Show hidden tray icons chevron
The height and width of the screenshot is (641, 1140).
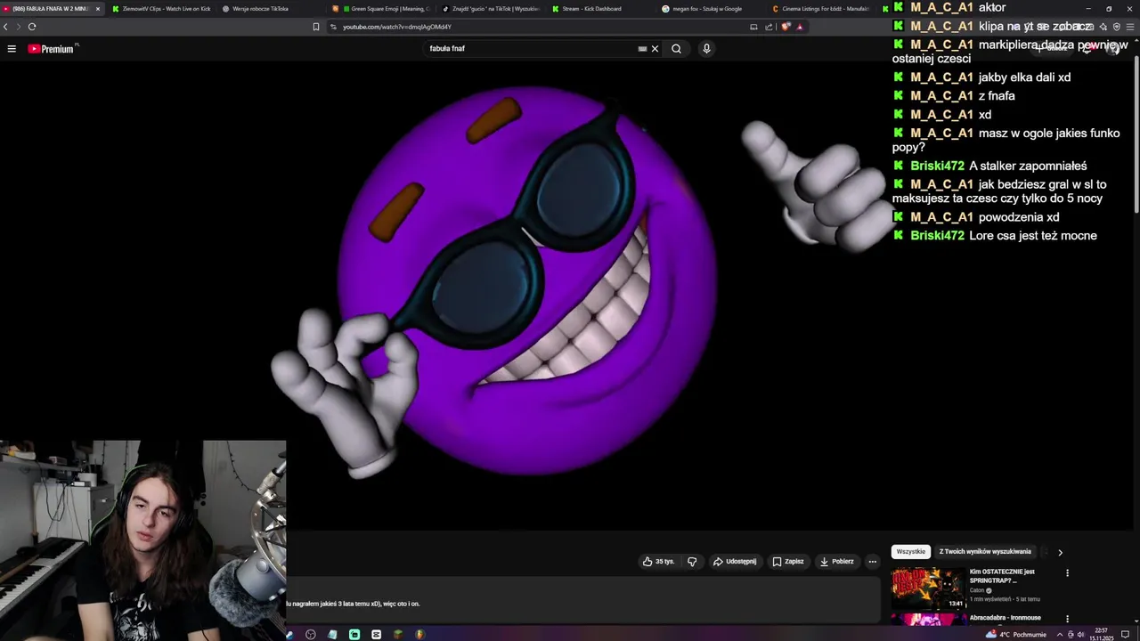[x=1060, y=634]
